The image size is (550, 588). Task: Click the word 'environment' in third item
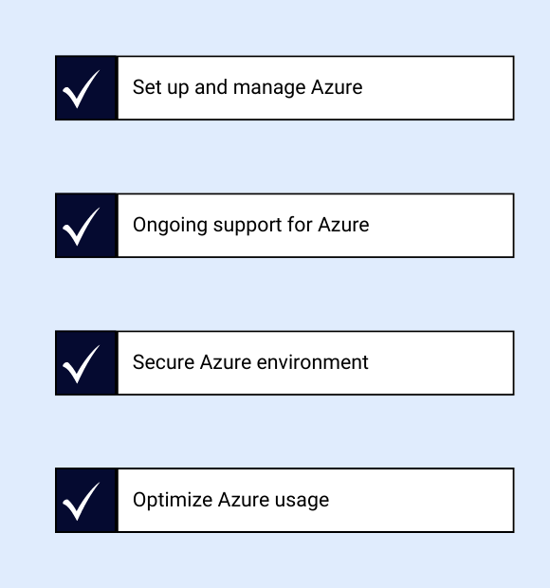[x=313, y=362]
